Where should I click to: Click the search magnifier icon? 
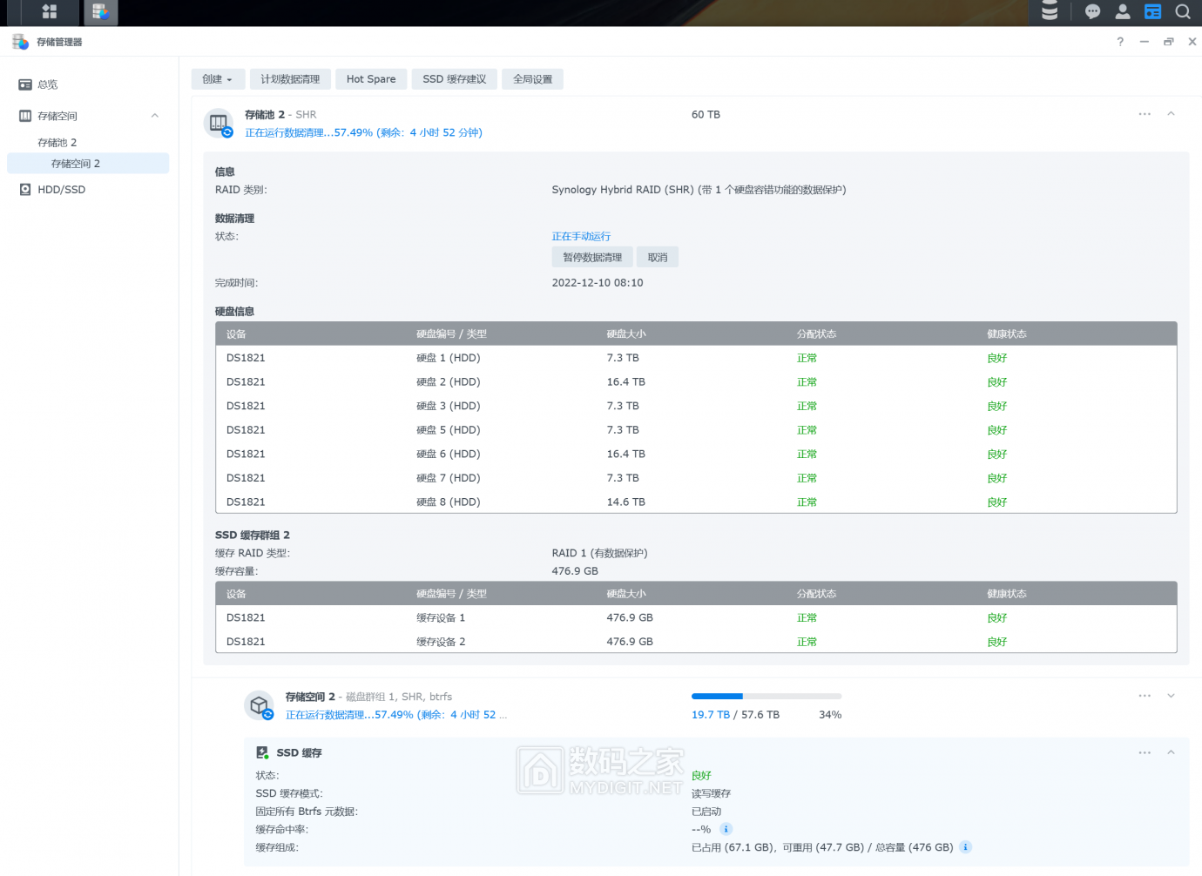click(x=1182, y=12)
